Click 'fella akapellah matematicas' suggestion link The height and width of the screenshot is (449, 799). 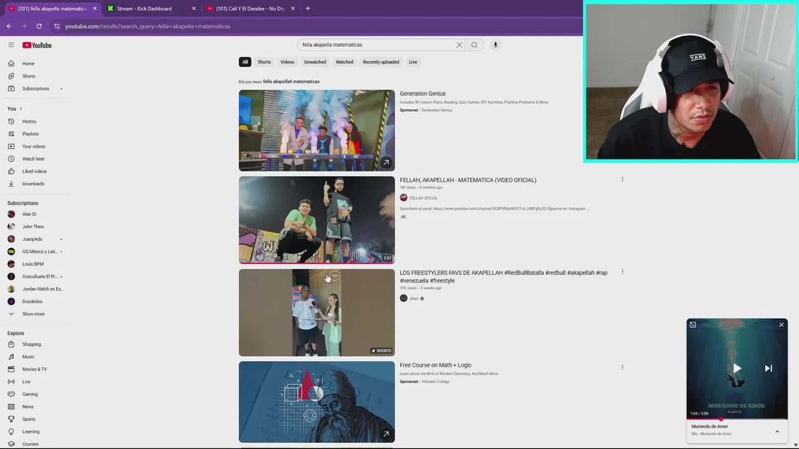[291, 82]
